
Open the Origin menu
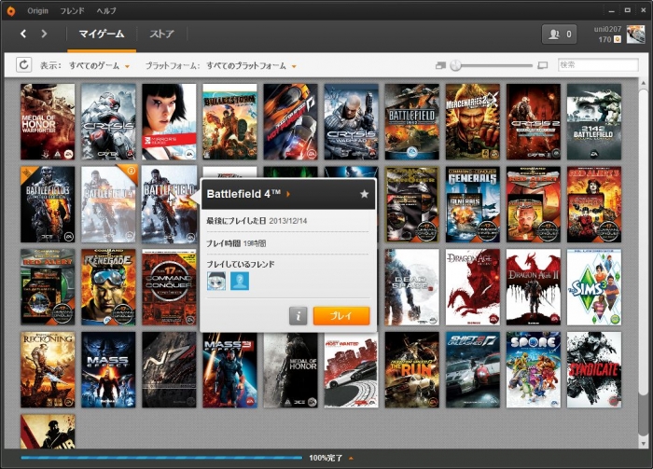point(37,11)
